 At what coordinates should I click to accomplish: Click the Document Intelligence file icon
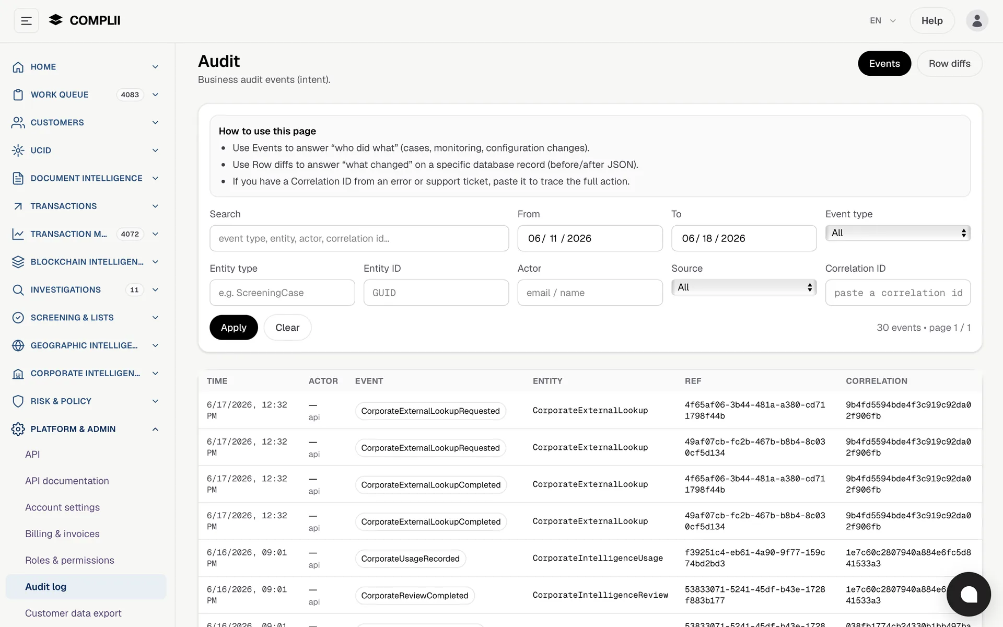point(18,178)
